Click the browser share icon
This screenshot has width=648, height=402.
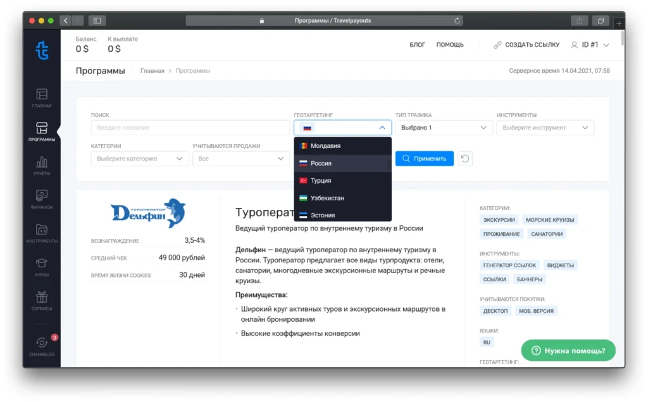(580, 20)
